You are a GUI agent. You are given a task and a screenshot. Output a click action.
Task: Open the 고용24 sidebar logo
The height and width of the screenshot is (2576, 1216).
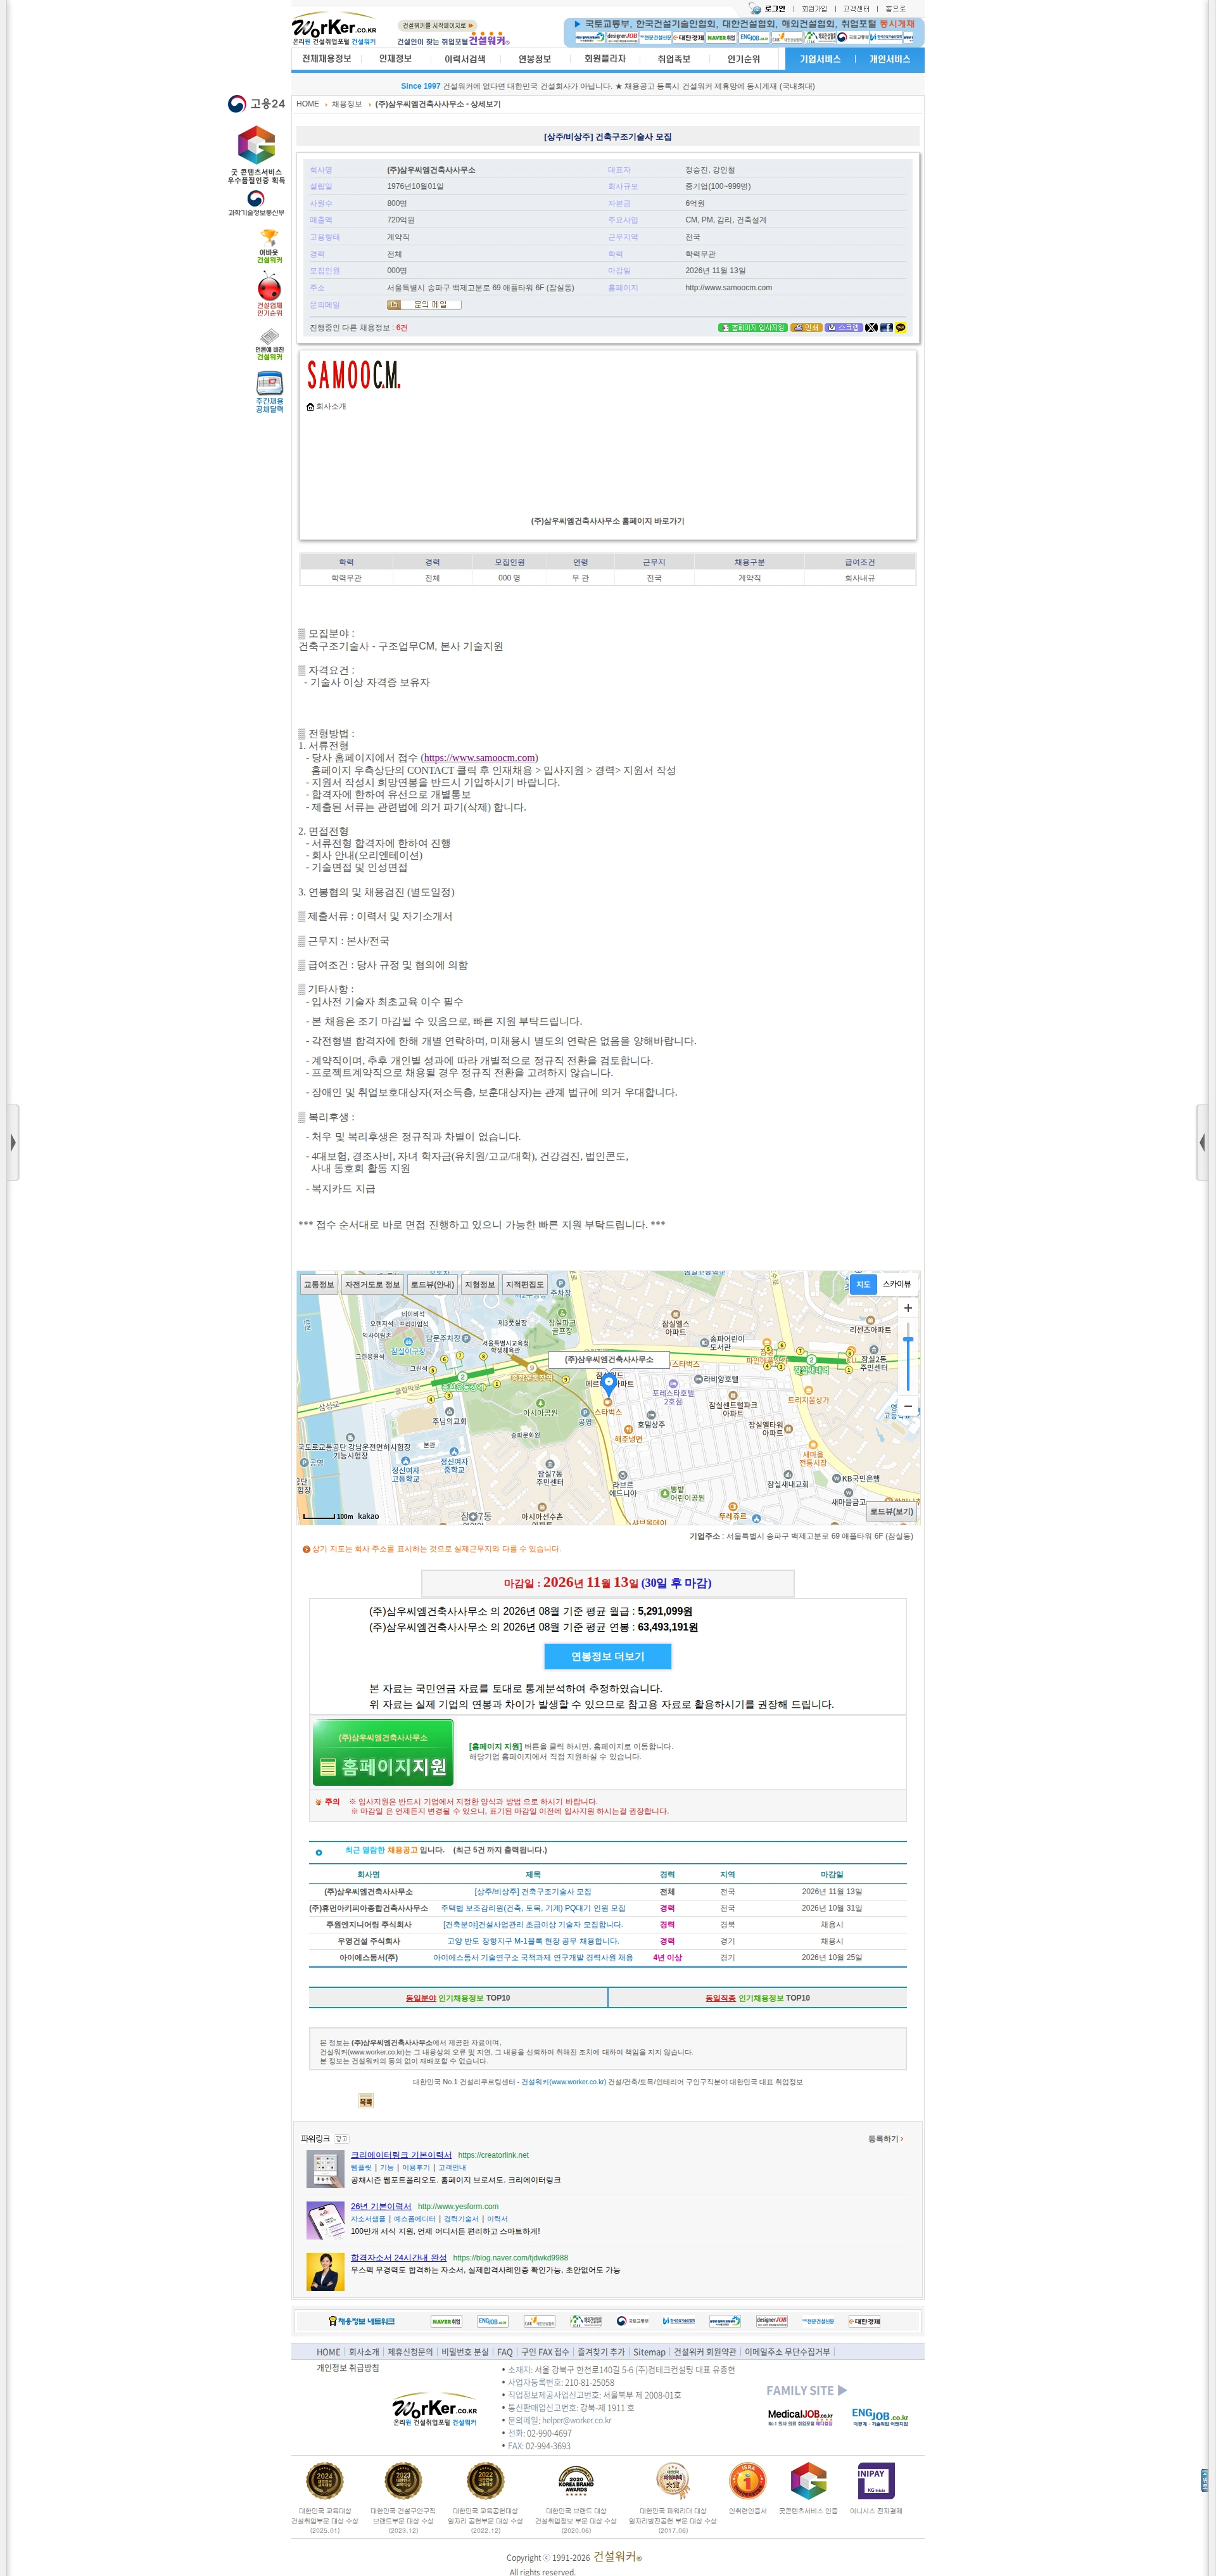click(256, 104)
